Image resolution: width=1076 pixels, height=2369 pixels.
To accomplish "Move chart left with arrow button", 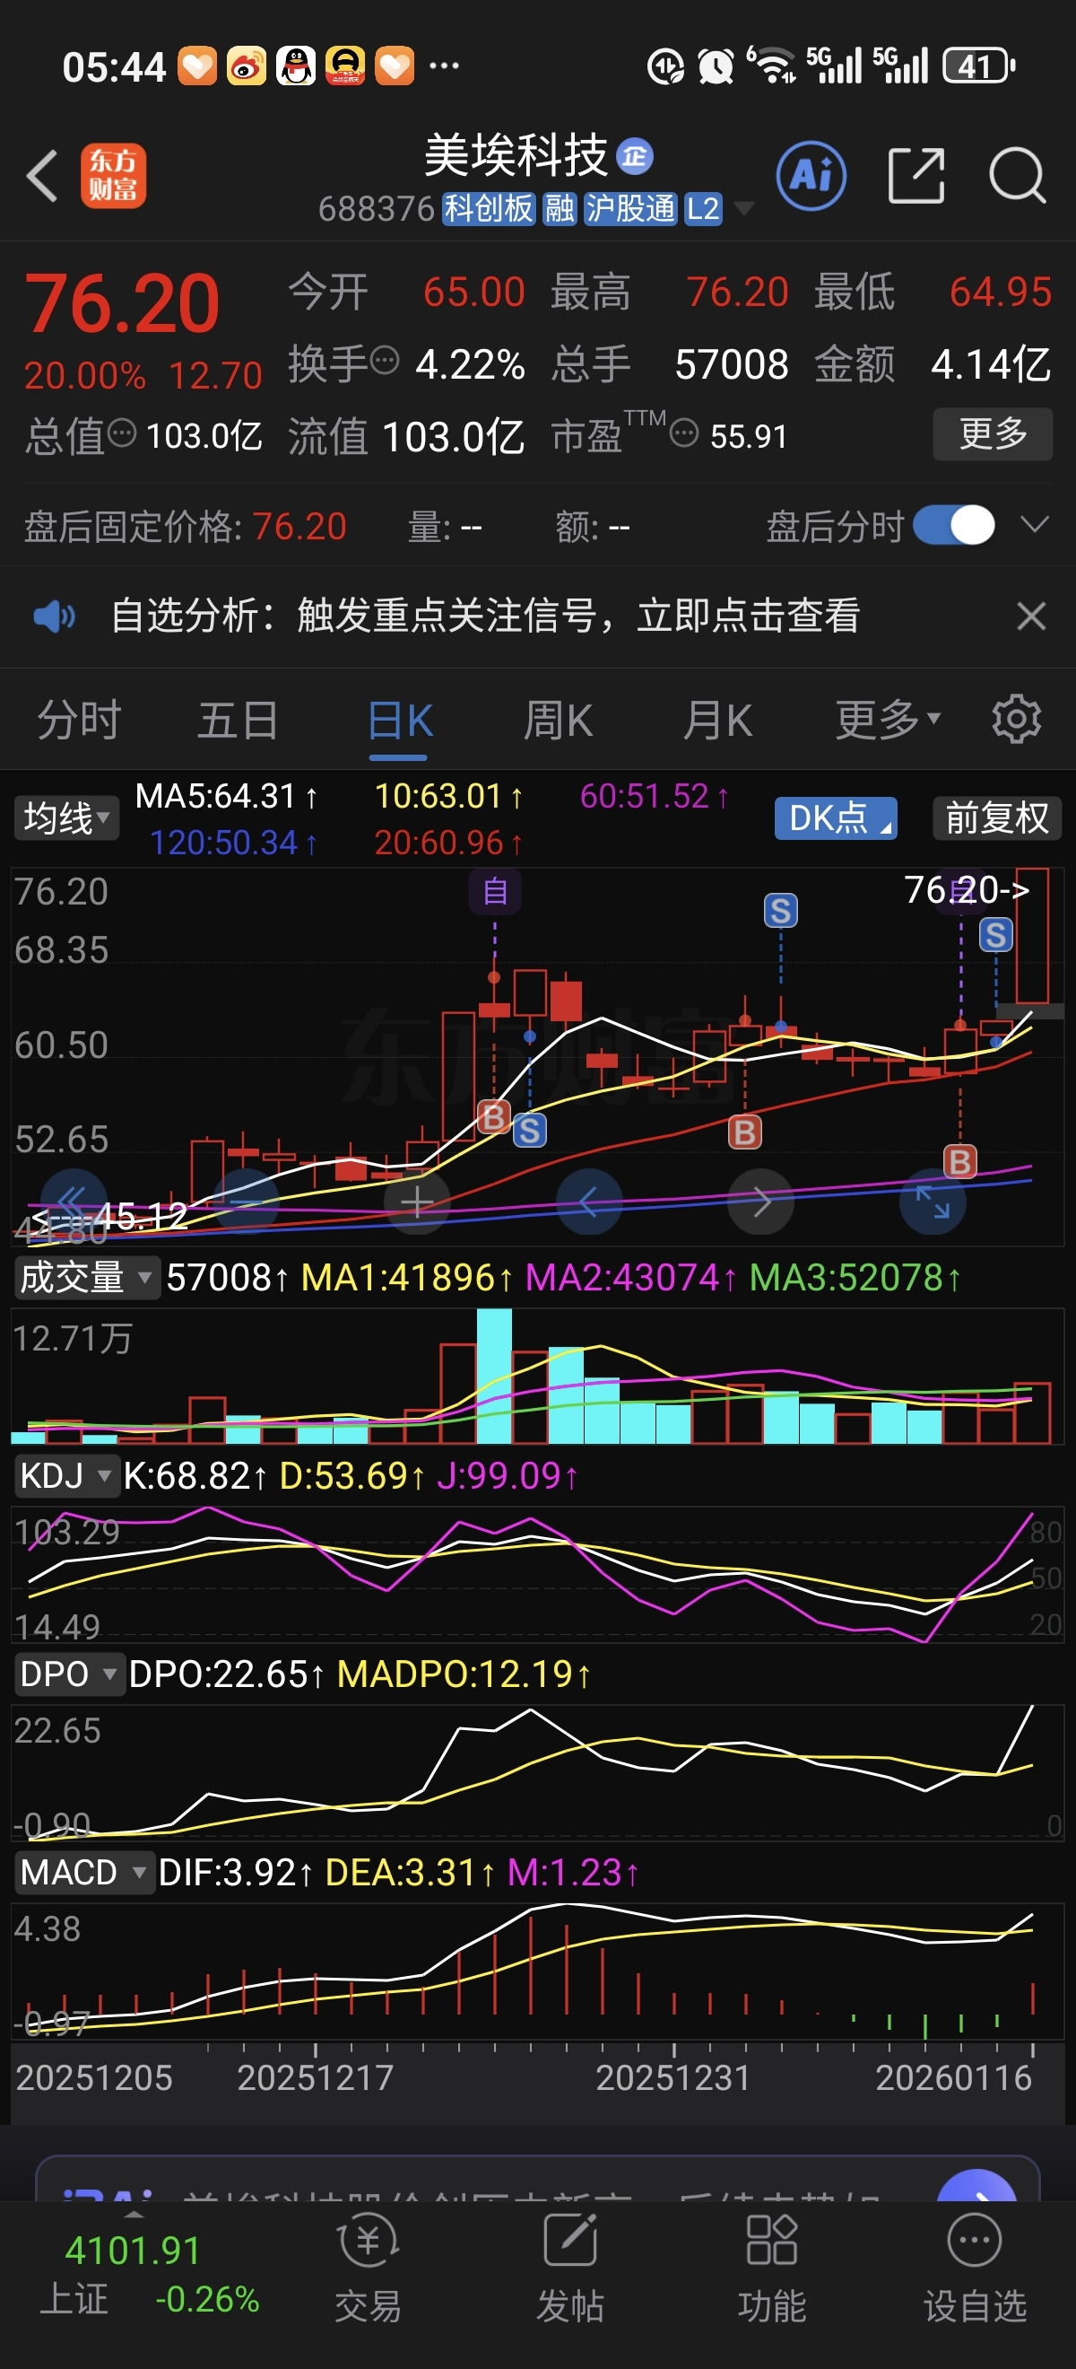I will (589, 1201).
